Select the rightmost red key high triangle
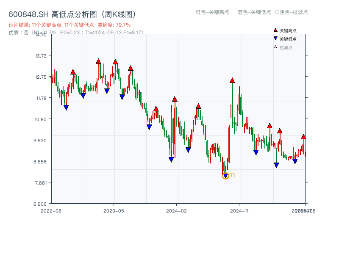 [303, 137]
